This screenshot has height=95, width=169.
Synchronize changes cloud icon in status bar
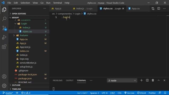pos(17,93)
